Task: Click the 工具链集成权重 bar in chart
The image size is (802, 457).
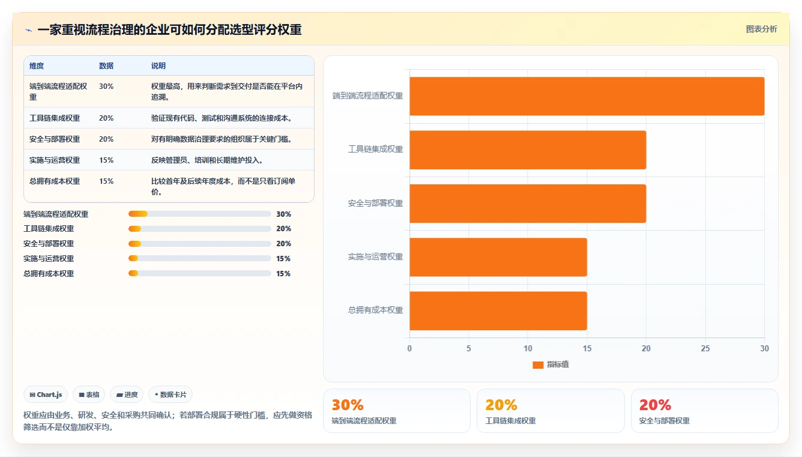Action: [x=528, y=150]
